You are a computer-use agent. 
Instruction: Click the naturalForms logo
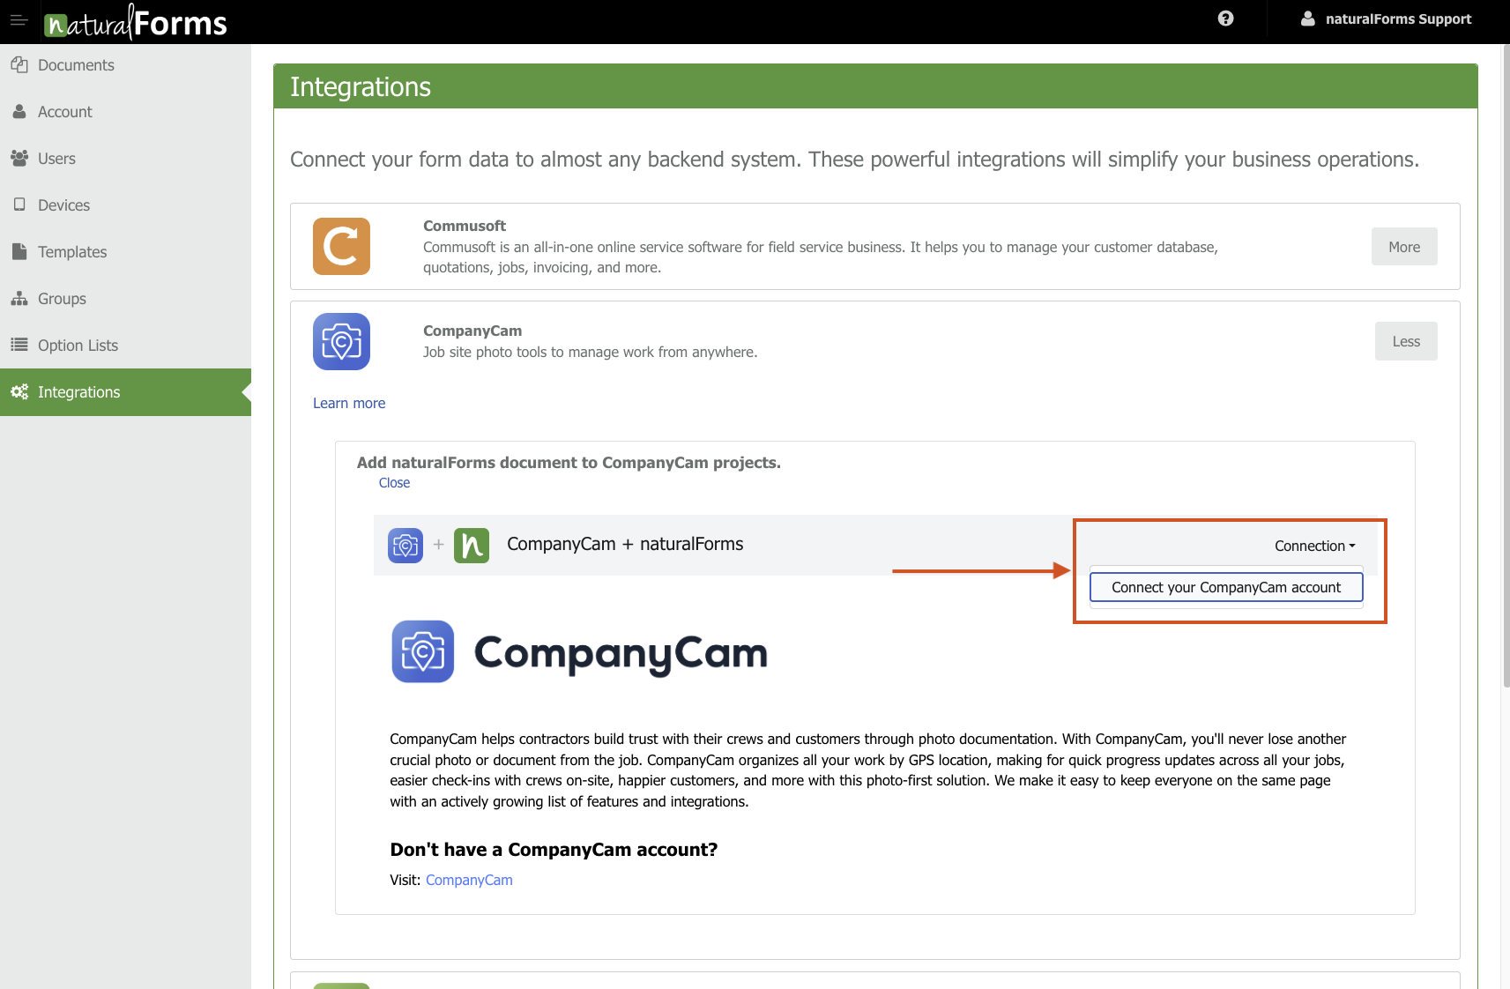tap(136, 22)
